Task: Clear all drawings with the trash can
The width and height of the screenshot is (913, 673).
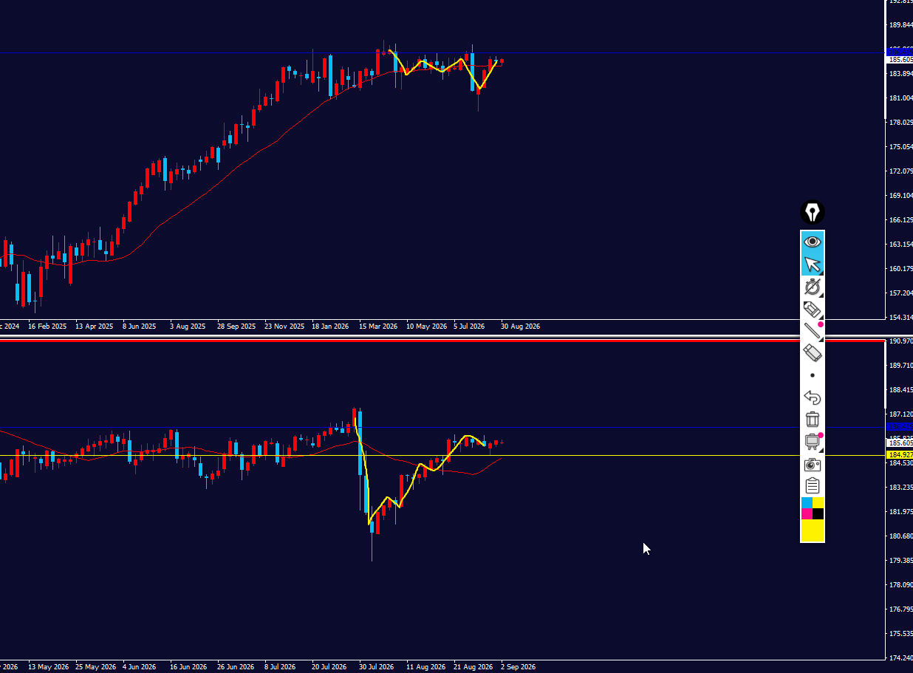Action: point(813,420)
